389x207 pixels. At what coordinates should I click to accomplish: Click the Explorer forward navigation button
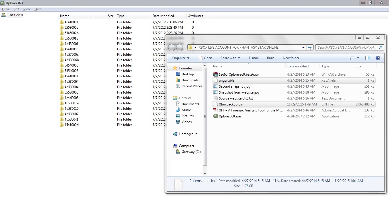179,47
